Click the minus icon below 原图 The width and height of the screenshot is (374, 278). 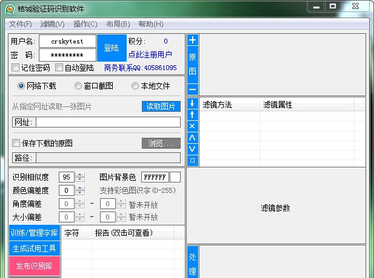(x=193, y=89)
